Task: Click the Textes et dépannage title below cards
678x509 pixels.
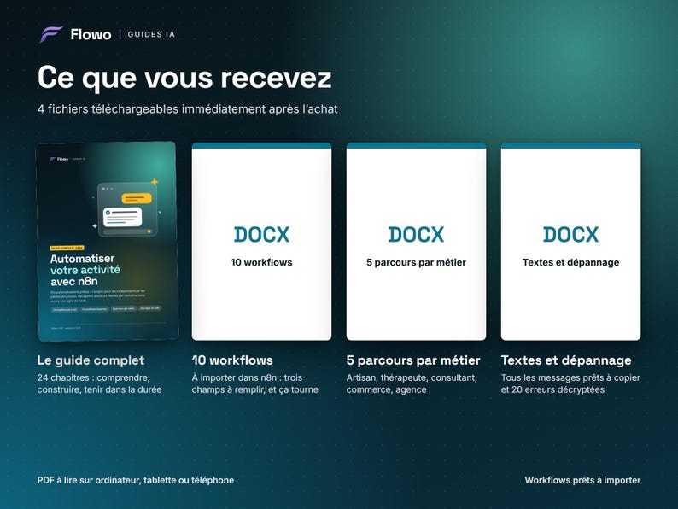Action: [566, 360]
